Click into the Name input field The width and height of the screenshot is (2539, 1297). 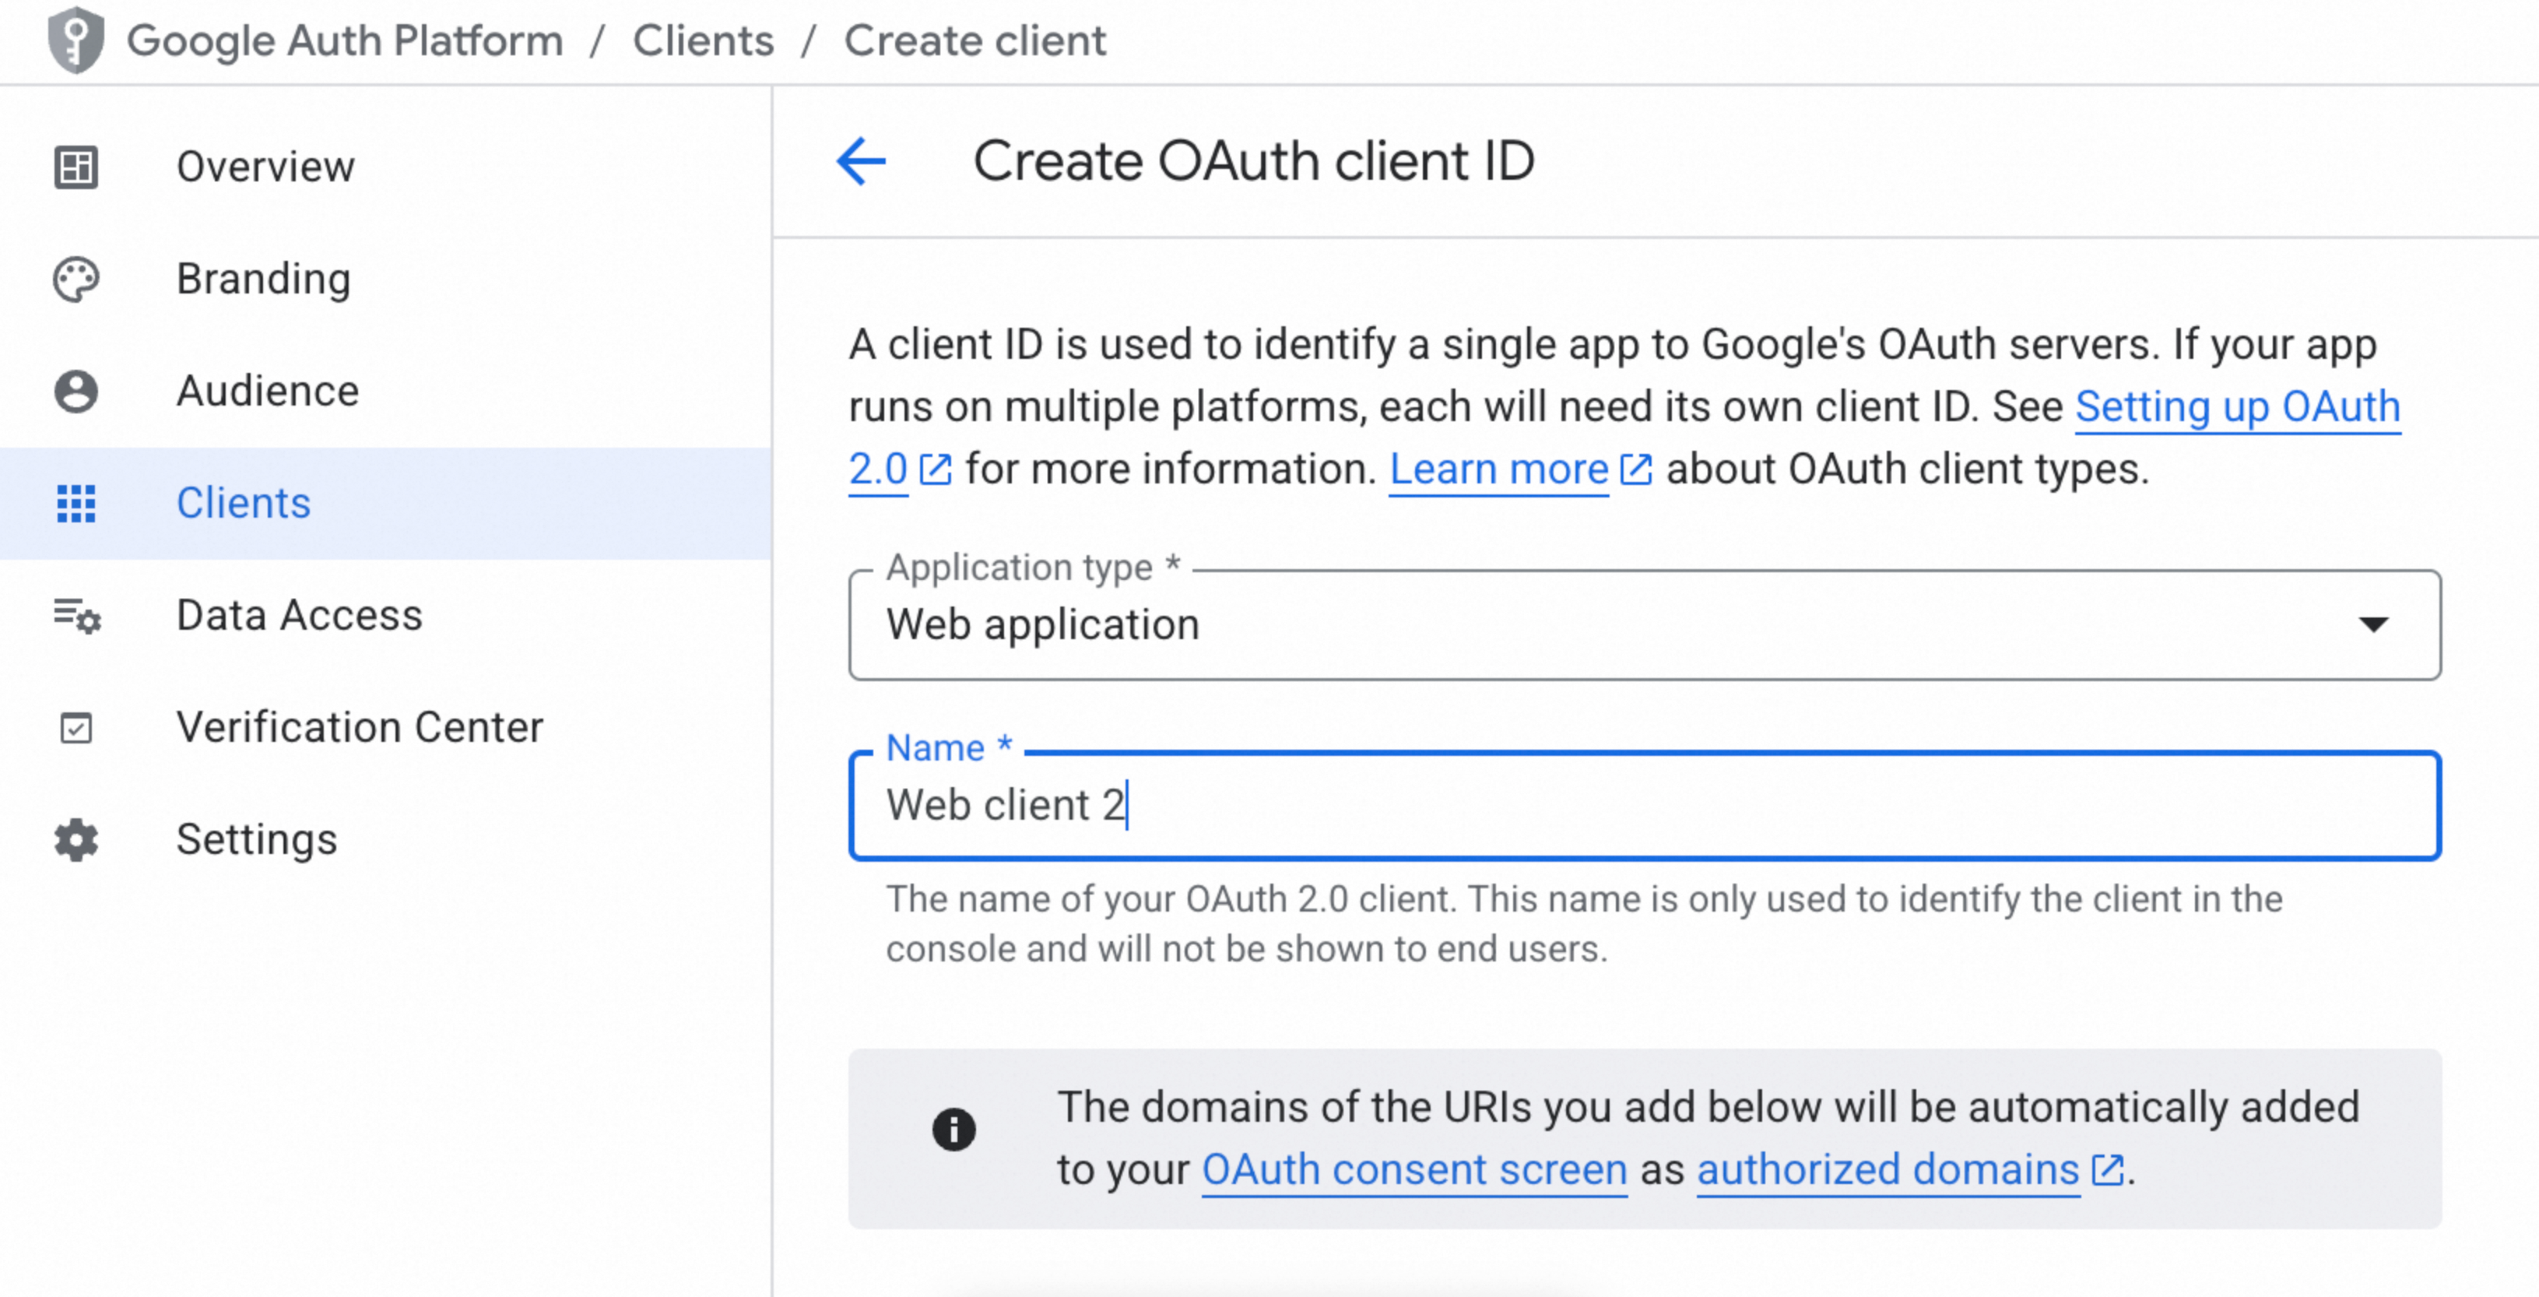(x=1644, y=805)
